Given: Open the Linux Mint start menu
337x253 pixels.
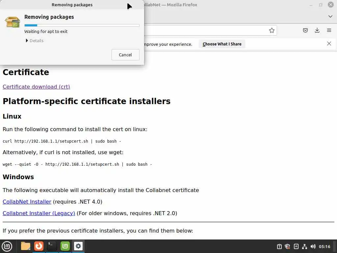Looking at the screenshot, I should (7, 246).
